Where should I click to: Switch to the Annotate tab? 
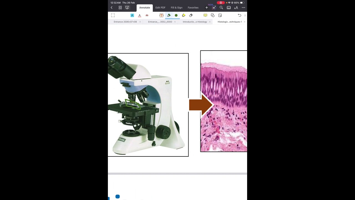pyautogui.click(x=144, y=8)
